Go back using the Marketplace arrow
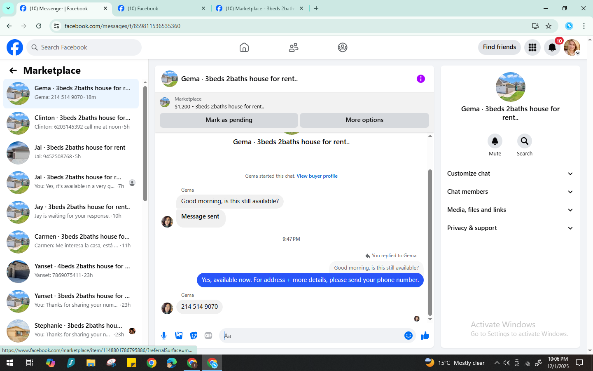 point(13,70)
